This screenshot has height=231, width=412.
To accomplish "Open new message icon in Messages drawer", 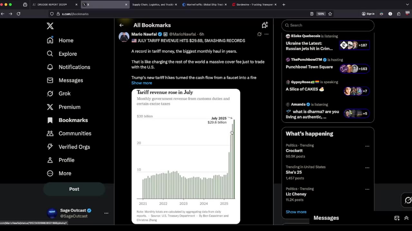I will click(x=397, y=218).
